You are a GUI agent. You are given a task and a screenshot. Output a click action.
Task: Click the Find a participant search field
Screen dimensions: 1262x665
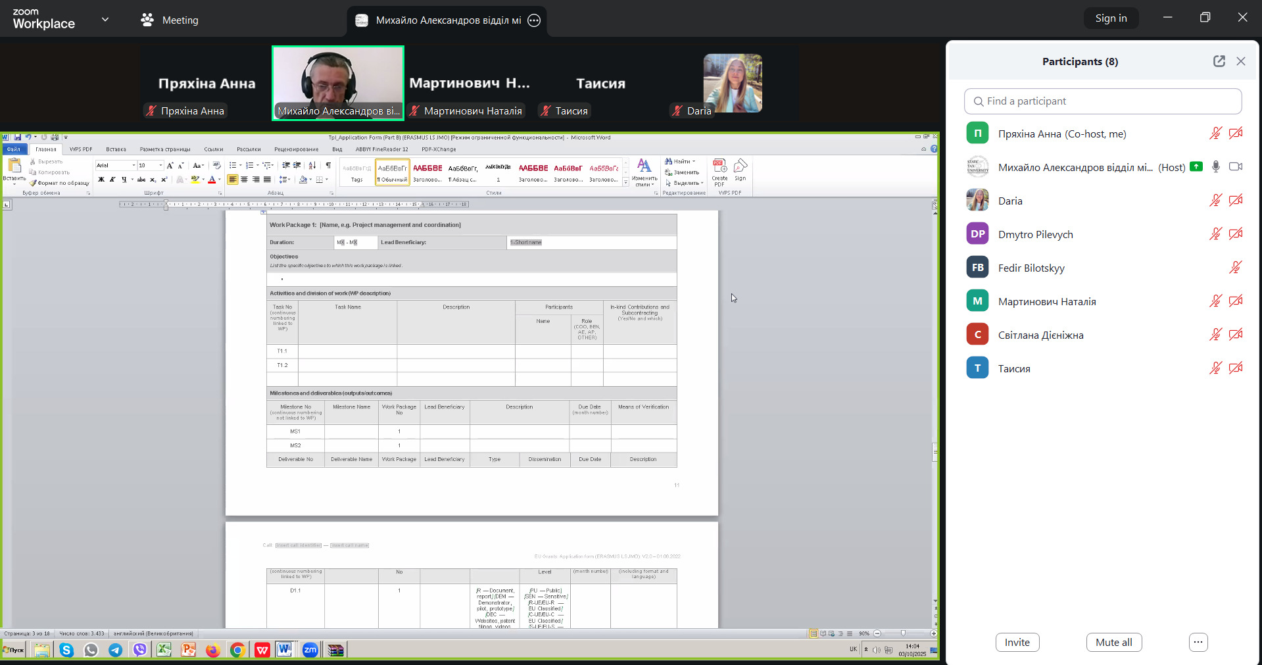click(x=1103, y=101)
